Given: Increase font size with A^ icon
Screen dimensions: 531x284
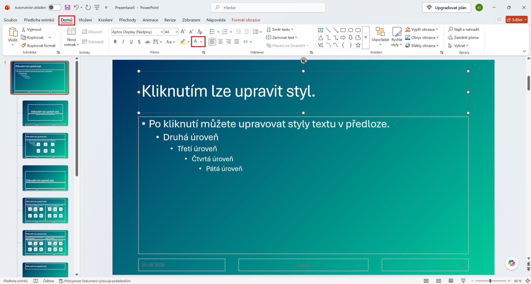Looking at the screenshot, I should pyautogui.click(x=183, y=32).
